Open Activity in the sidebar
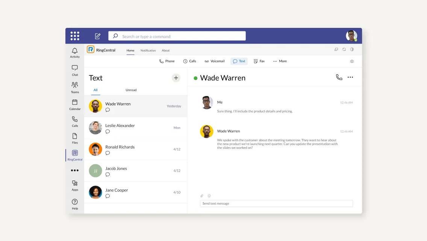The width and height of the screenshot is (427, 241). [x=75, y=53]
